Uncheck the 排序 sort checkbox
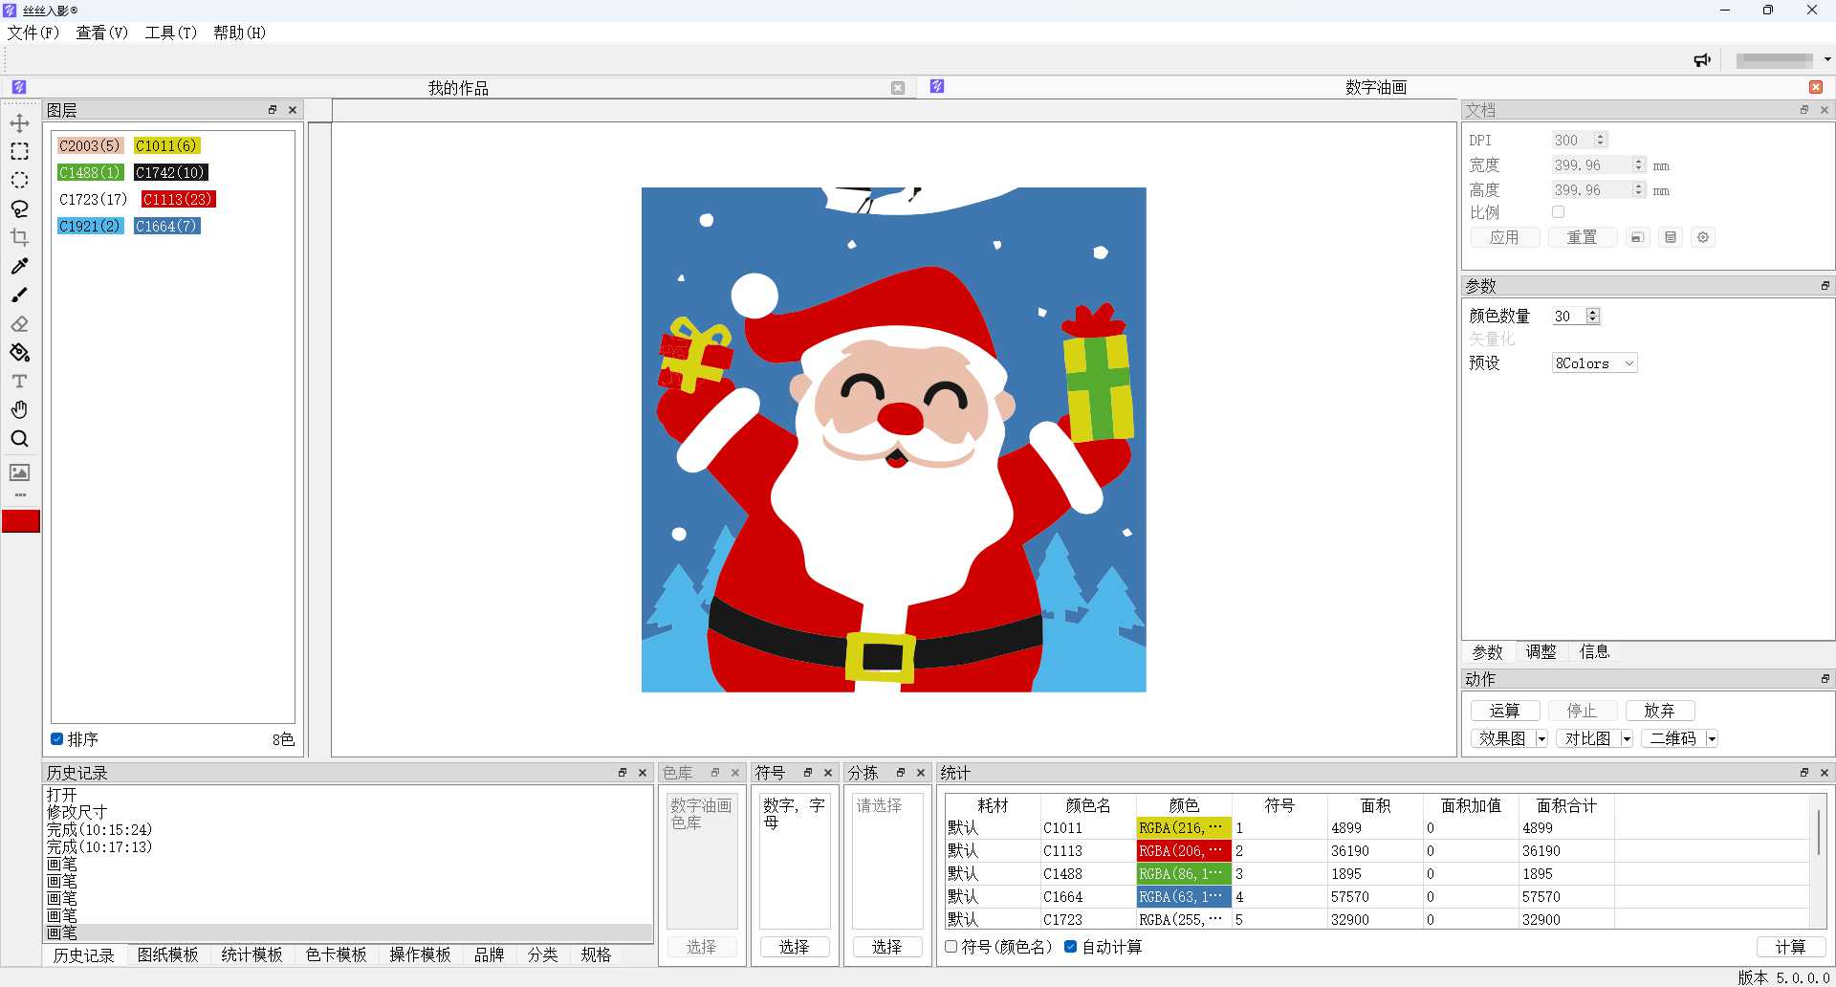This screenshot has width=1836, height=987. point(57,739)
